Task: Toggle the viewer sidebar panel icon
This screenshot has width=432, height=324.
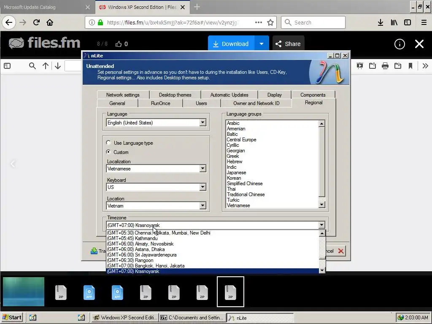Action: coord(8,66)
